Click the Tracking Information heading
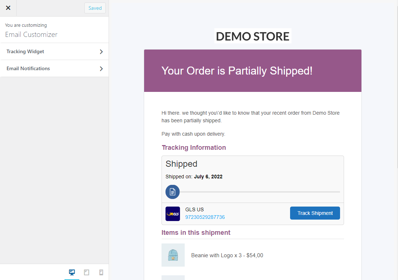 click(x=194, y=148)
